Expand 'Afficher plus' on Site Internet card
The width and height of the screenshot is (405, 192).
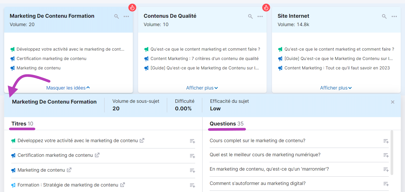tap(336, 88)
